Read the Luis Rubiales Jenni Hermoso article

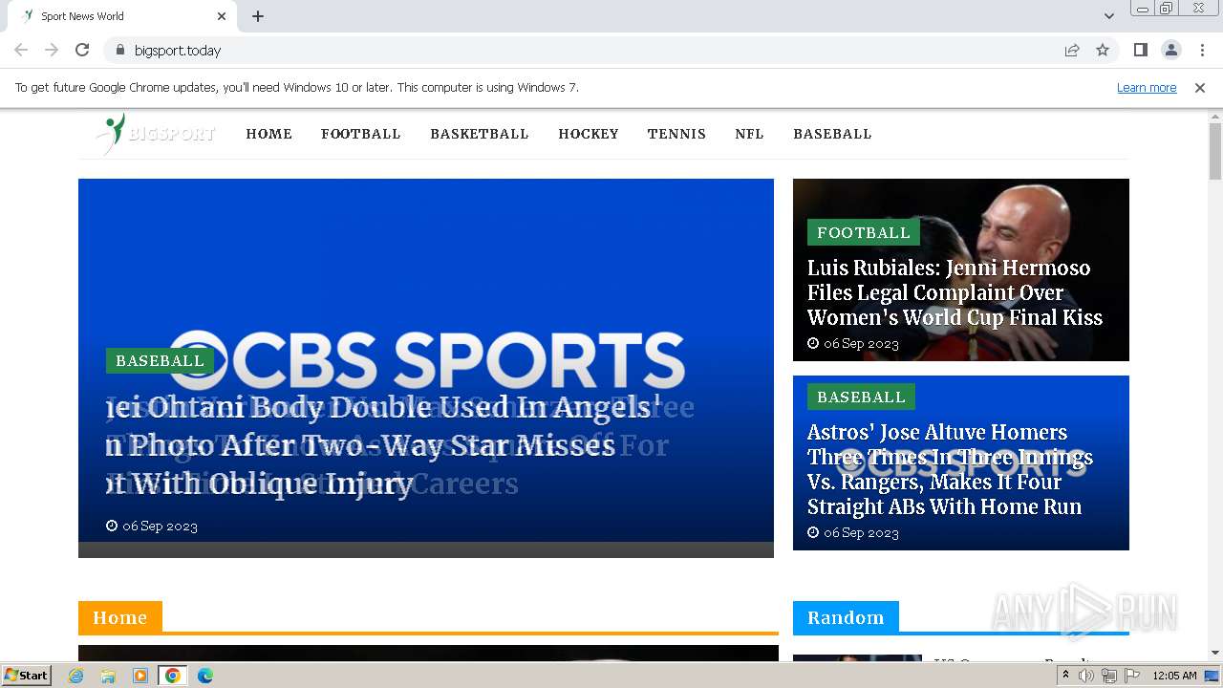point(955,292)
